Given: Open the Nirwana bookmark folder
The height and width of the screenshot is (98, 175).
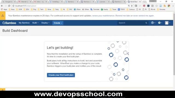Looking at the screenshot, I should [x=161, y=10].
